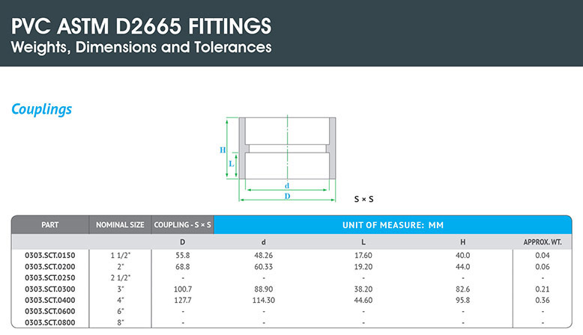Click the 'Weights, Dimensions and Tolerances' subtitle
Screen dimensions: 583x335
[x=142, y=48]
